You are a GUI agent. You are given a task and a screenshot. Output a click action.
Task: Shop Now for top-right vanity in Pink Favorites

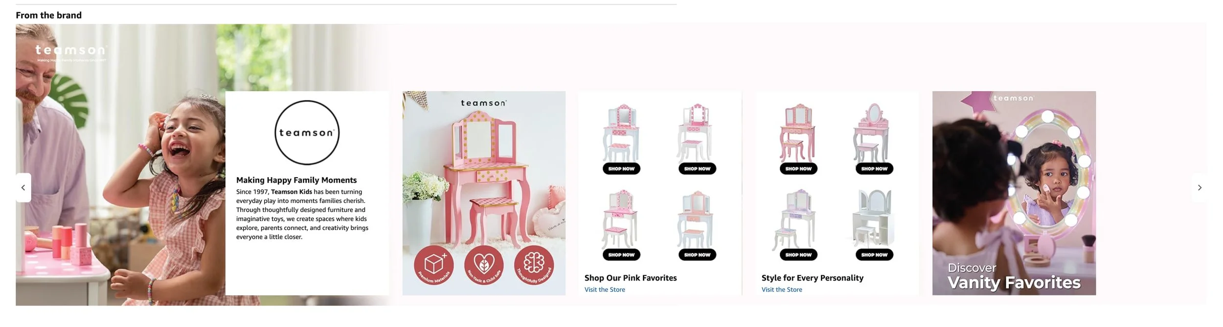point(697,169)
